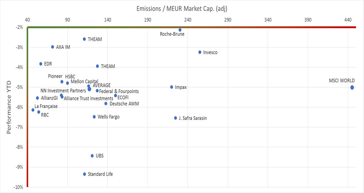Select the 'NN Investment Partners' label

(x=63, y=91)
